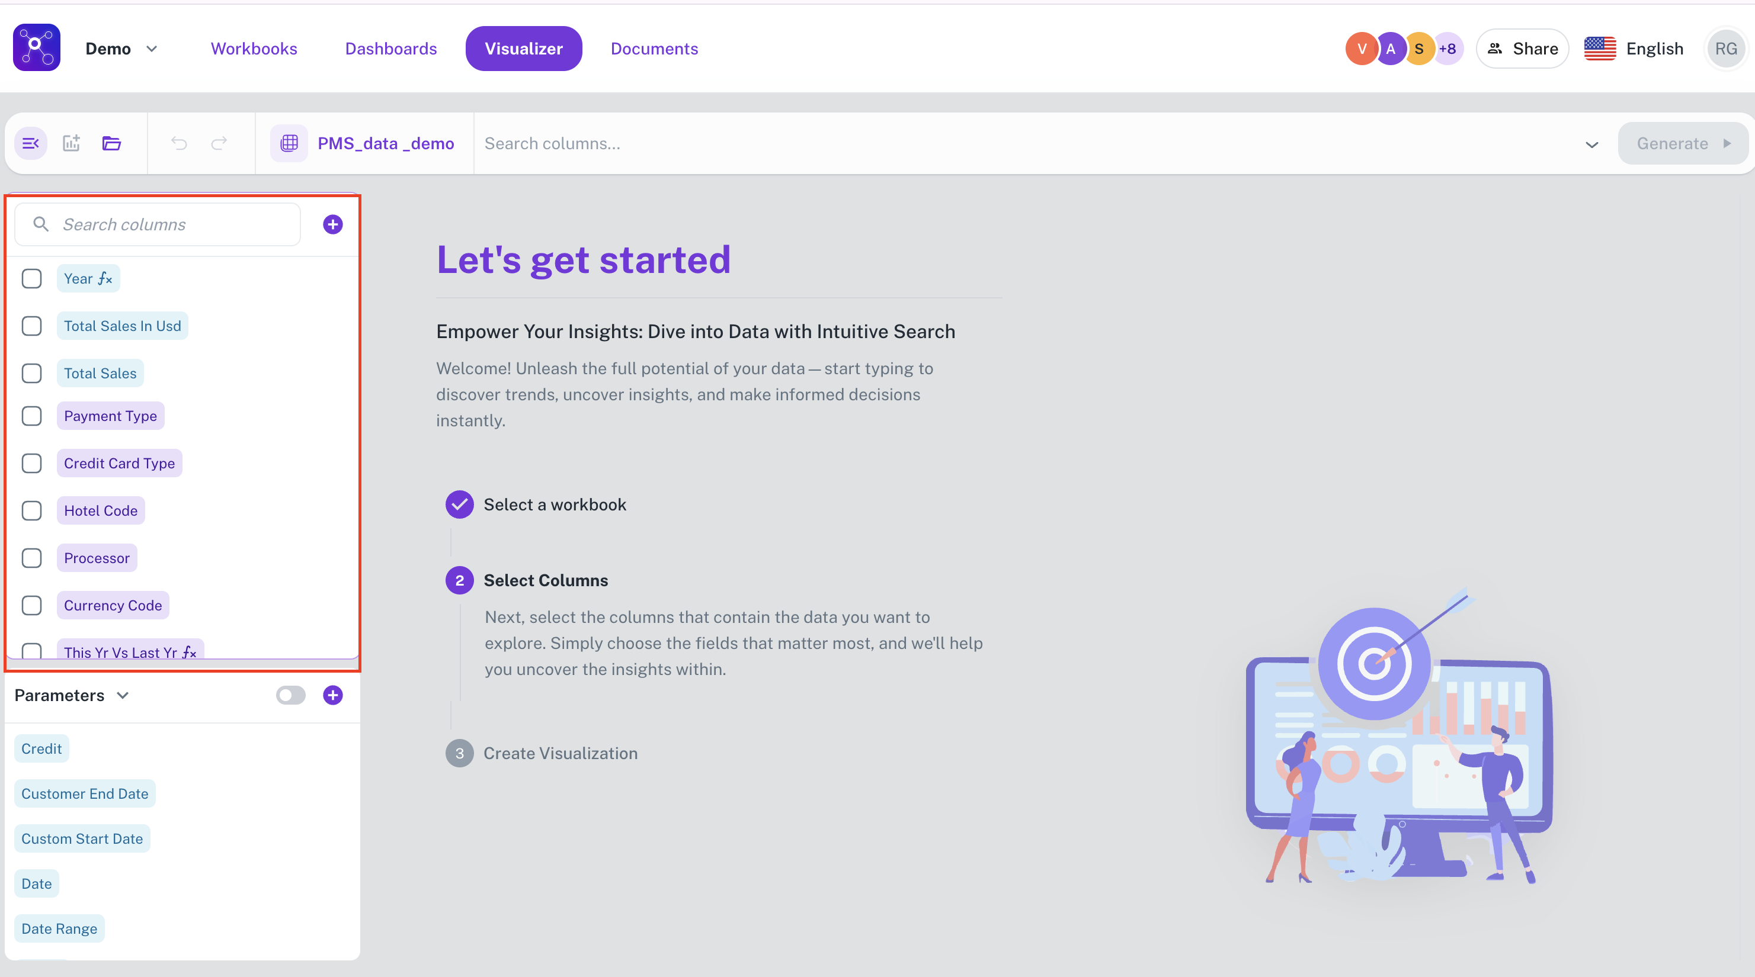Add a column with the plus icon

332,224
